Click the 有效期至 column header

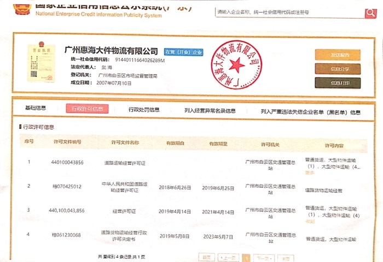pos(218,144)
